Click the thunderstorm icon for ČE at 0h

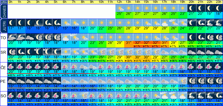coord(12,66)
